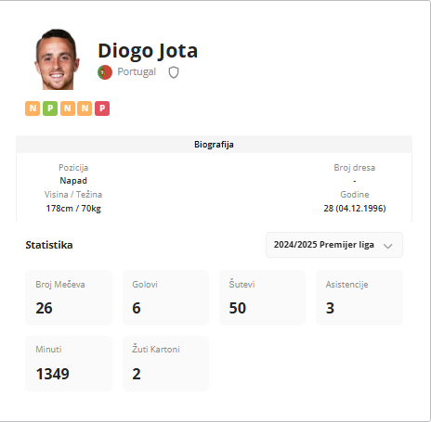
Task: Click the Portugal country link
Action: point(137,71)
